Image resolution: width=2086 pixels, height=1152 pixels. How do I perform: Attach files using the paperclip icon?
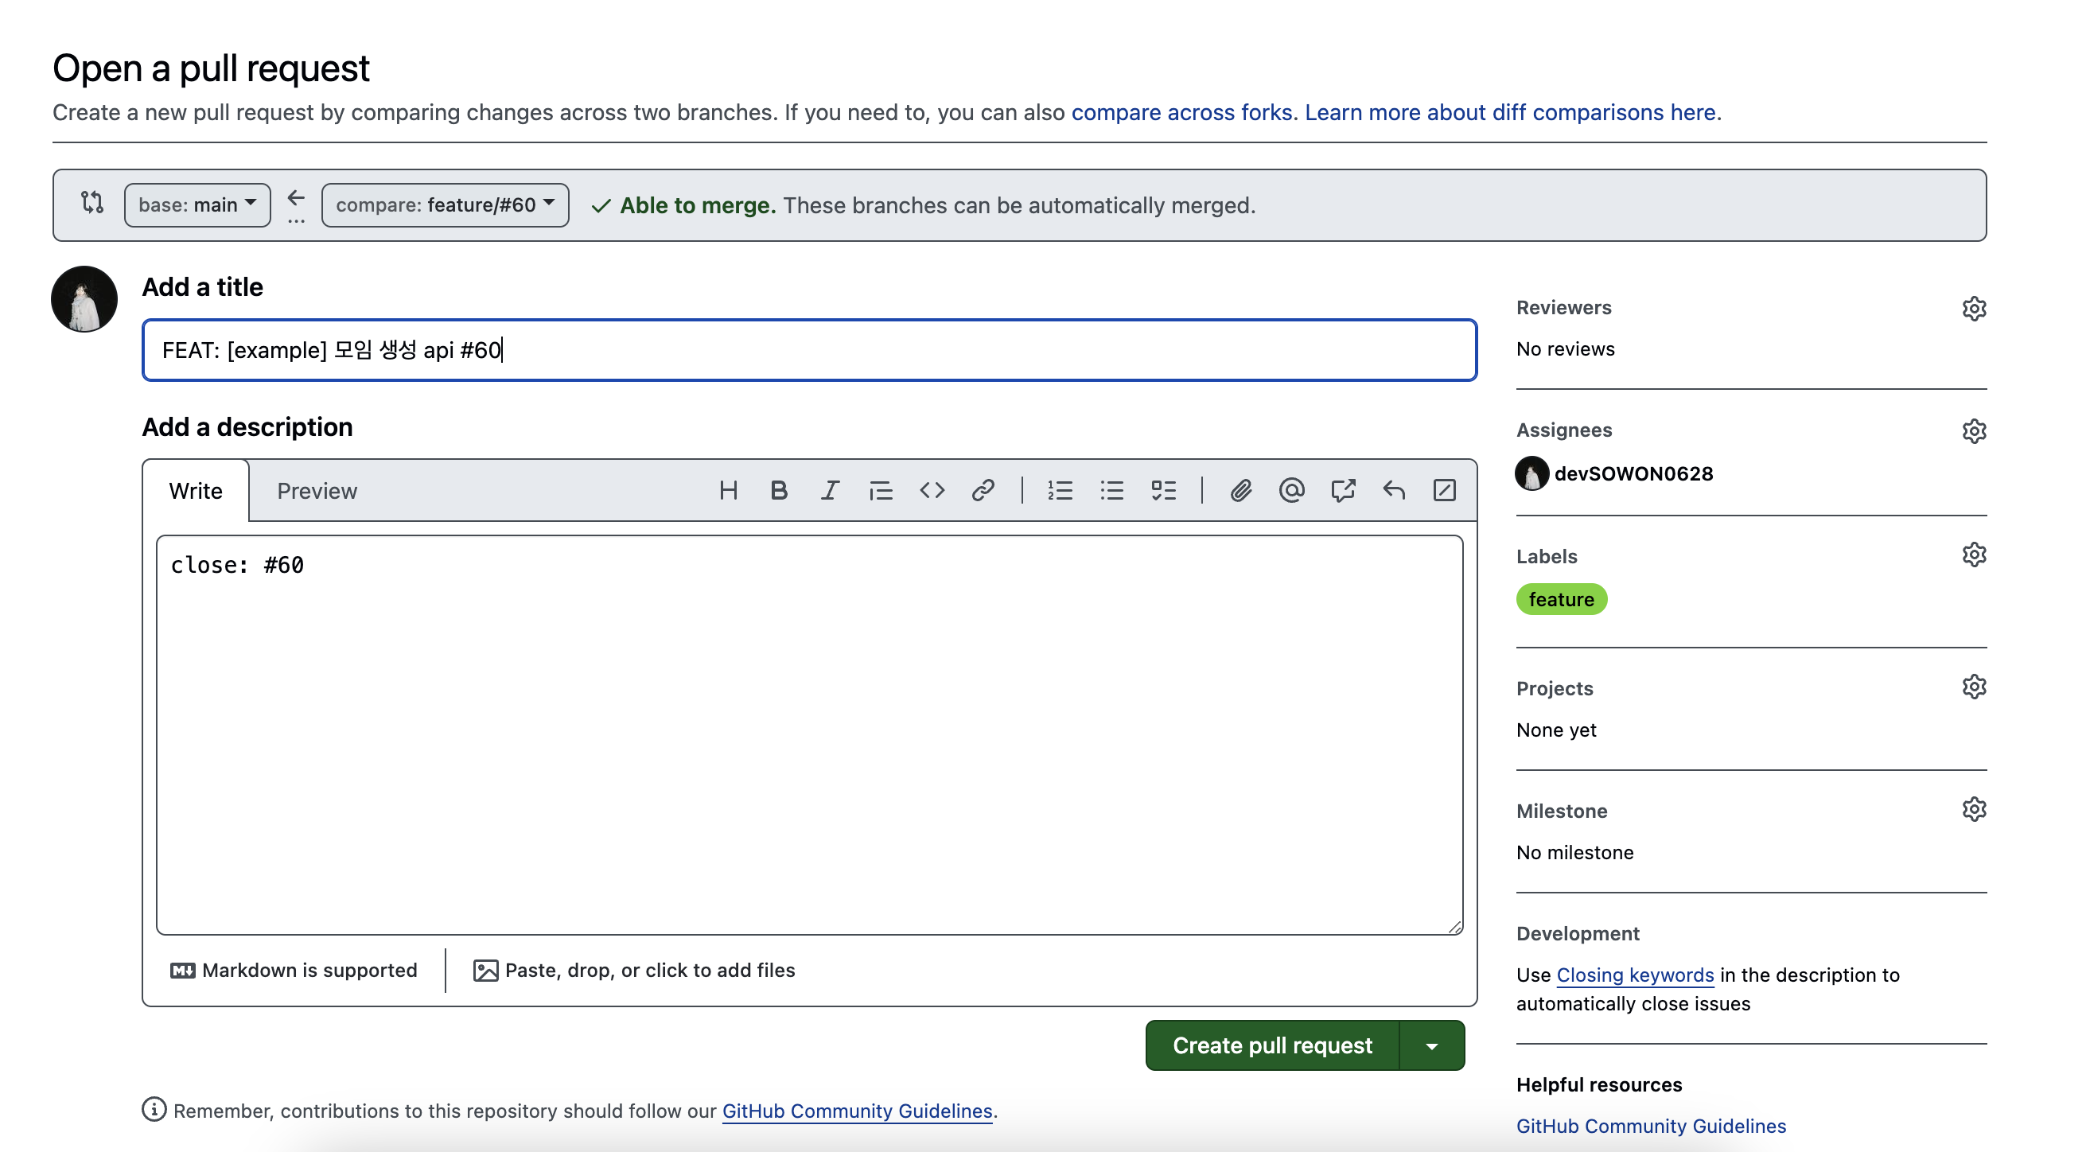(1240, 491)
